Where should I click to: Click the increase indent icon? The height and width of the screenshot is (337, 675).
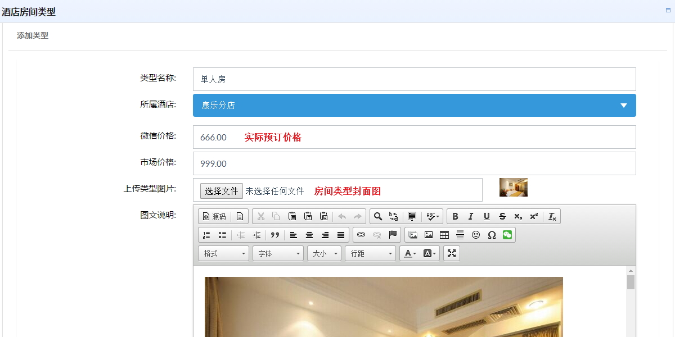[256, 235]
